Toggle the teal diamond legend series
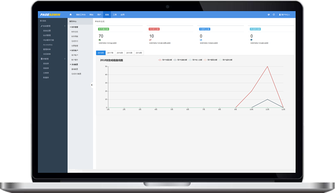 point(190,60)
